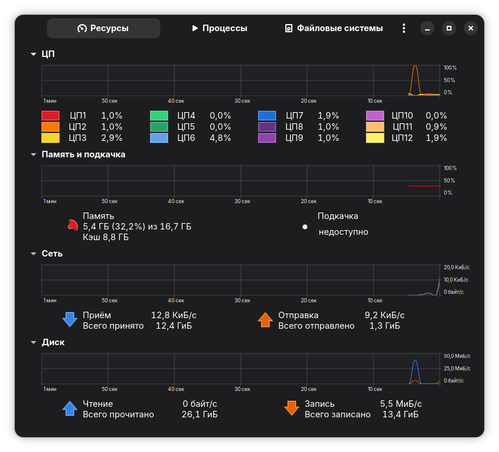Click the disk activity graph

coord(241,369)
